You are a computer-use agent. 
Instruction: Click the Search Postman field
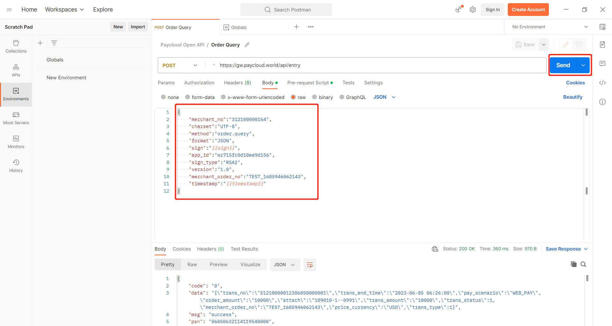click(x=286, y=10)
